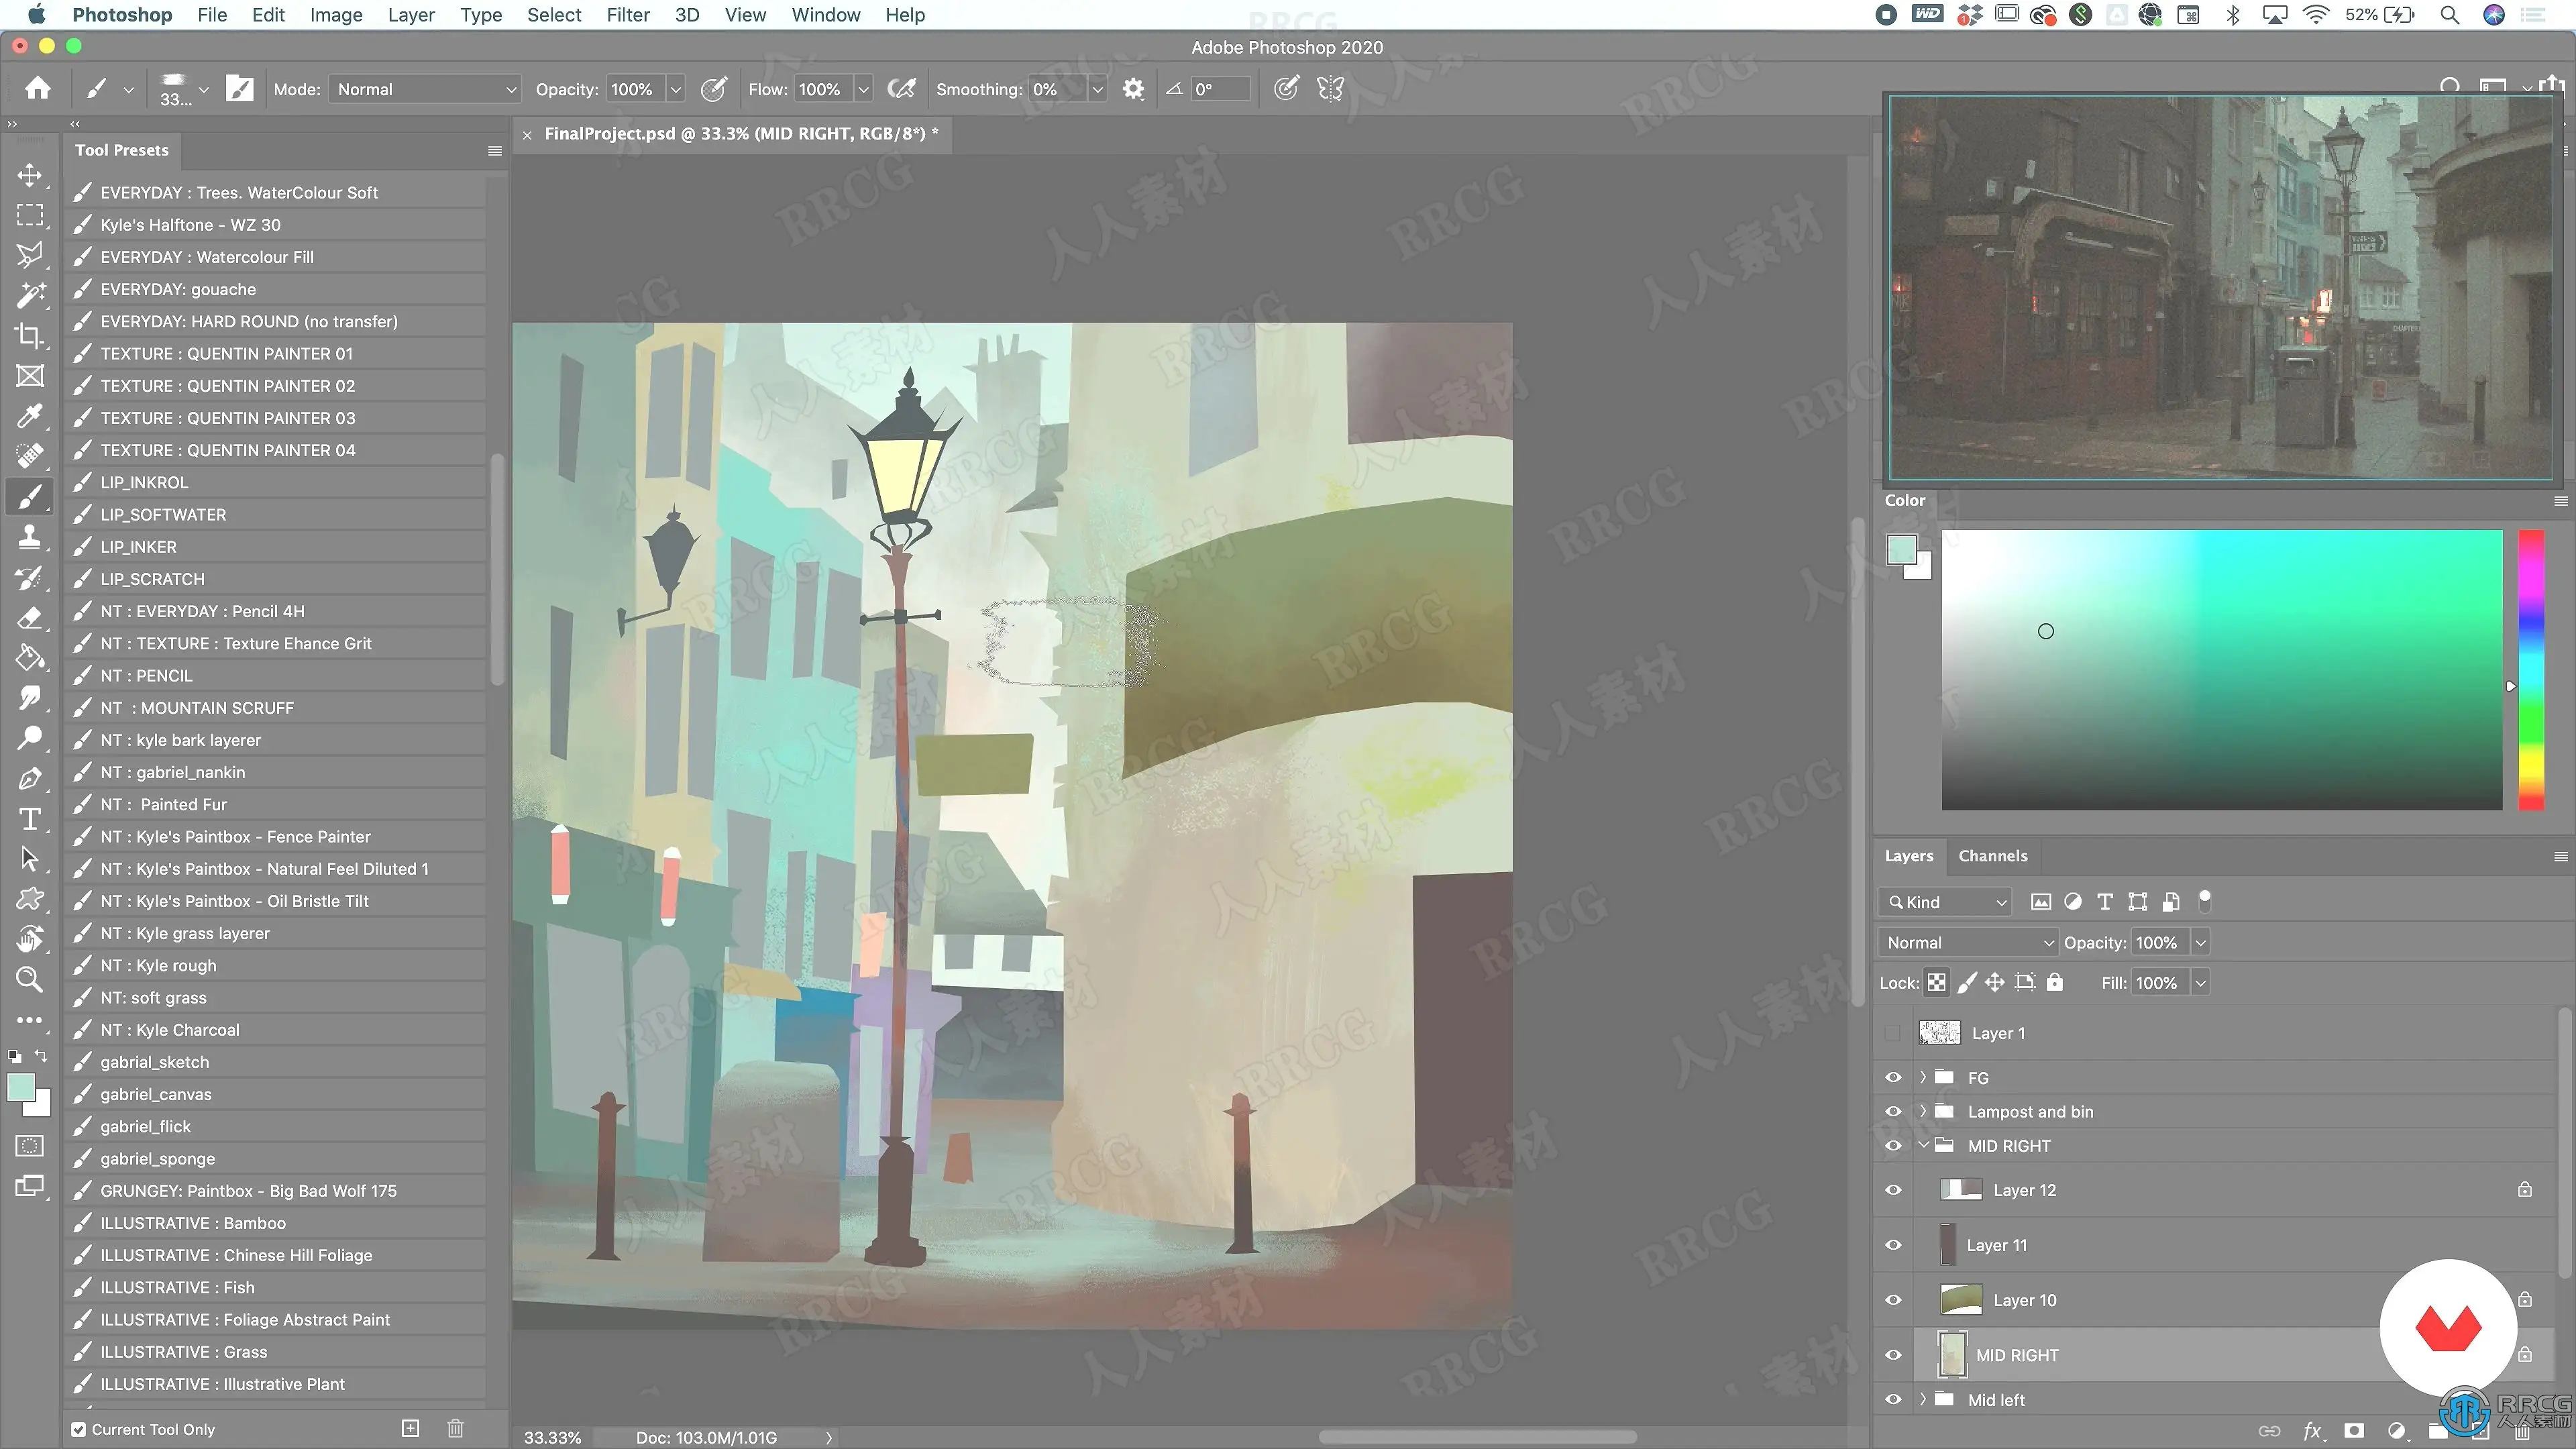This screenshot has height=1449, width=2576.
Task: Toggle Current Tool Only checkbox
Action: 79,1429
